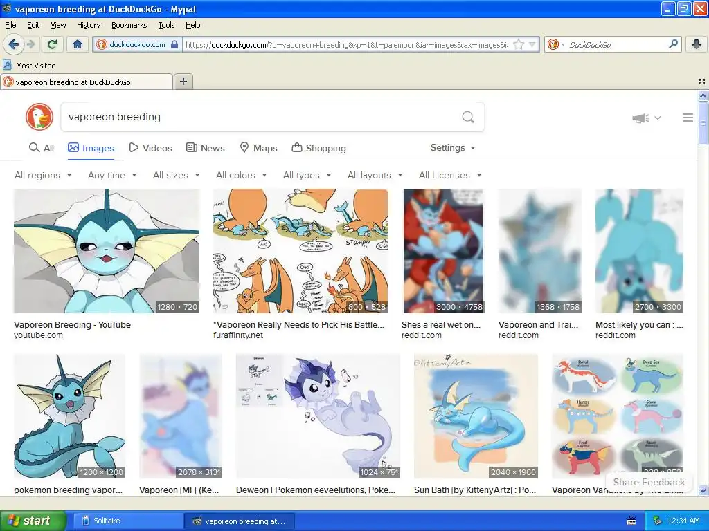The height and width of the screenshot is (531, 709).
Task: Open the hamburger side menu
Action: (688, 118)
